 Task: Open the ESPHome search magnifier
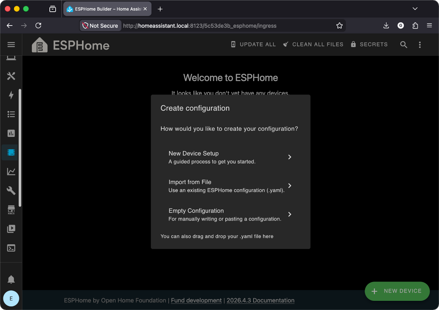pos(404,45)
